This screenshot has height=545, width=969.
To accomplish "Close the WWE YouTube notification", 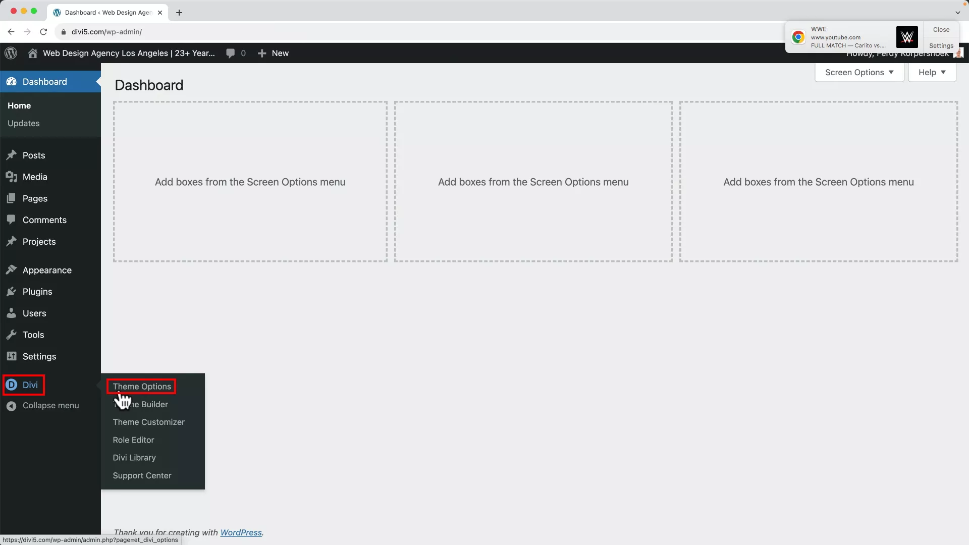I will click(x=941, y=30).
